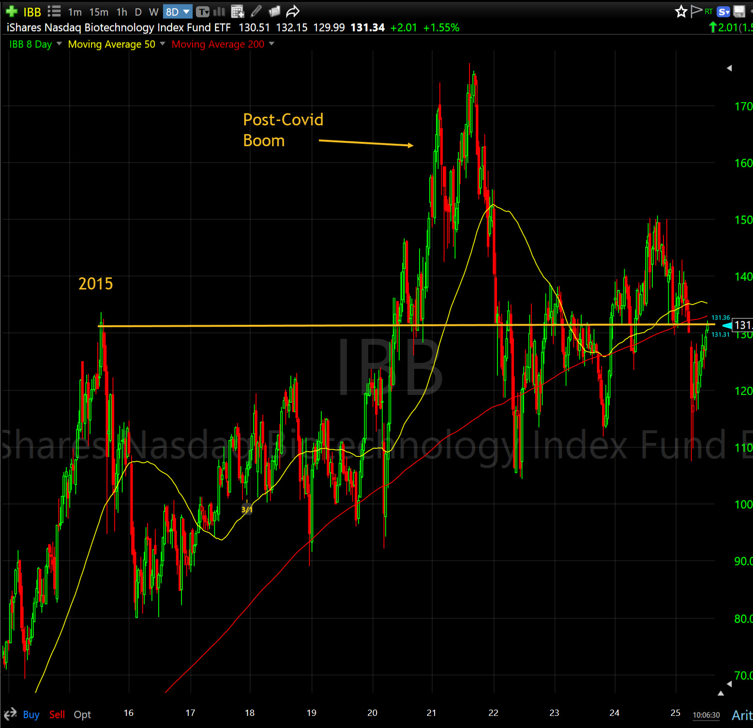753x728 pixels.
Task: Expand the Moving Average 50 dropdown
Action: pyautogui.click(x=163, y=44)
